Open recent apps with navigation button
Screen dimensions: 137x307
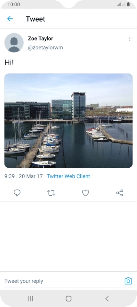tap(30, 299)
